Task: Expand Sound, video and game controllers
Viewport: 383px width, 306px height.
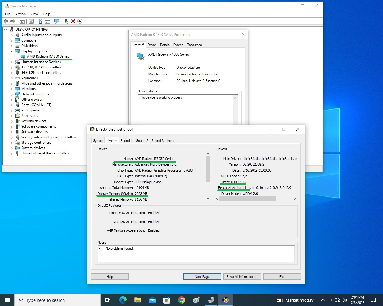Action: point(12,137)
